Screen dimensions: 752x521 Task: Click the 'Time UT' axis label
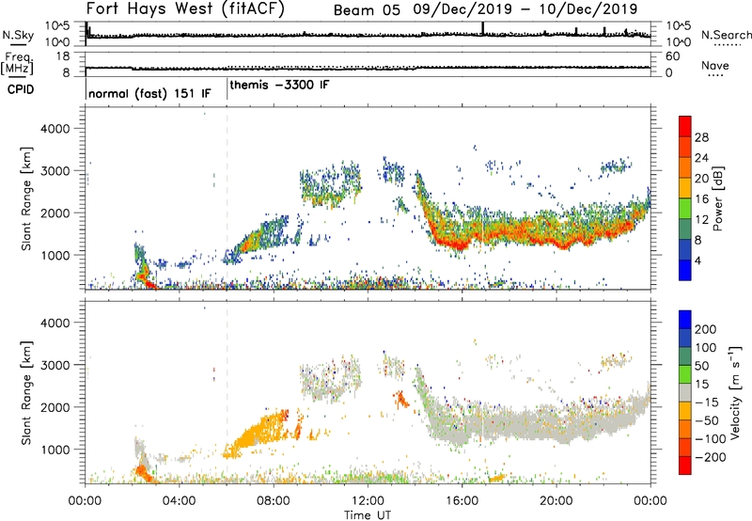click(368, 515)
